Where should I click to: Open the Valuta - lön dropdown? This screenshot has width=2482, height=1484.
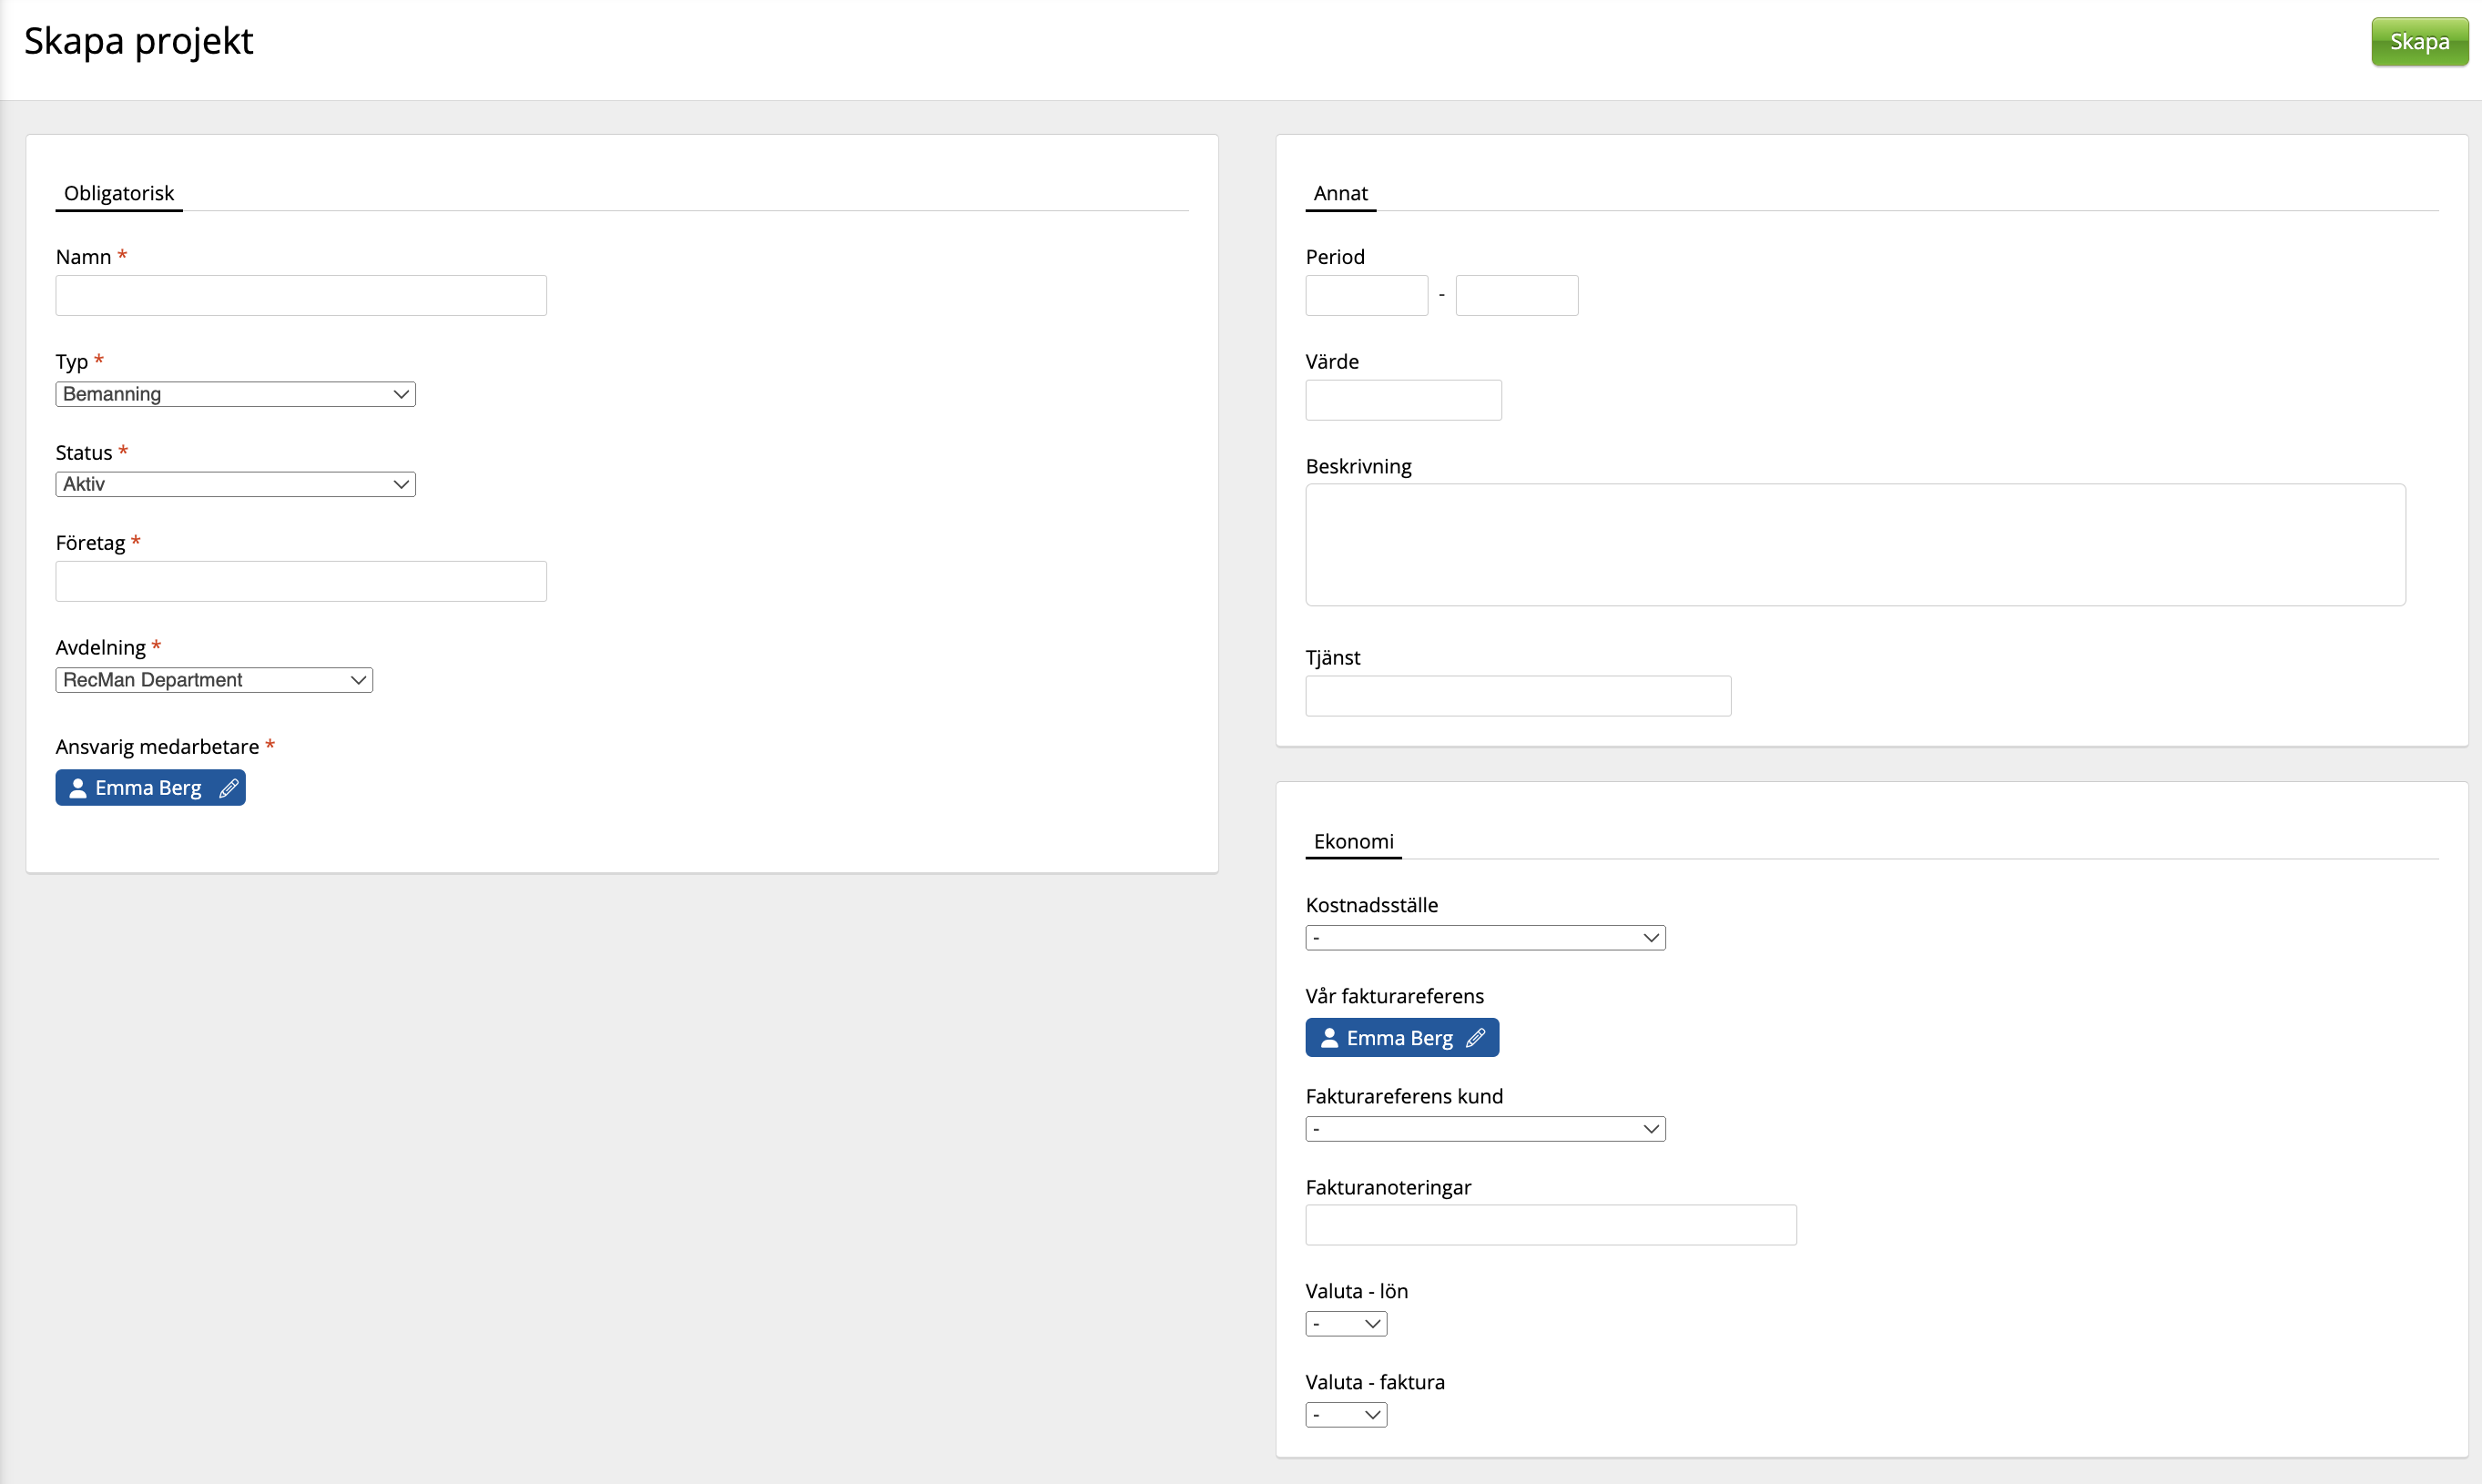(x=1345, y=1324)
